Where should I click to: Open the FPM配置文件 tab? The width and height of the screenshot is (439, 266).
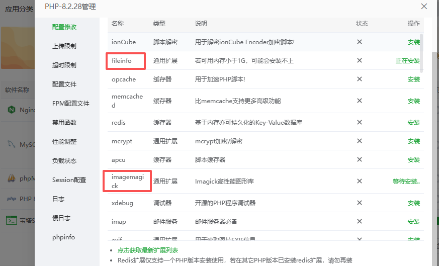[x=71, y=104]
